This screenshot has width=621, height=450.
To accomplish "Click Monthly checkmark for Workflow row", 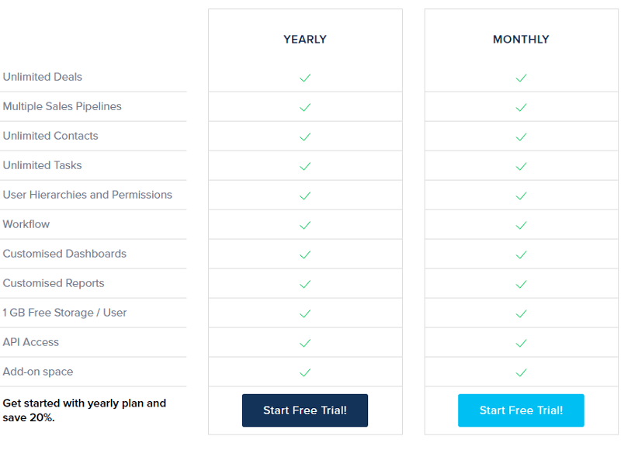I will tap(521, 225).
